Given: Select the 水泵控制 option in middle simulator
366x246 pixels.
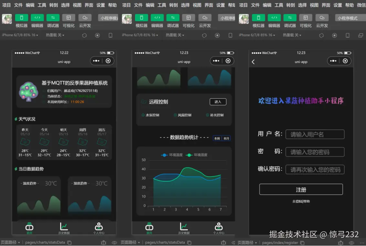Looking at the screenshot, I should [x=150, y=115].
